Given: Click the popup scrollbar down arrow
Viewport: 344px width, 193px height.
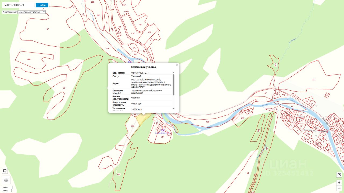Looking at the screenshot, I should click(173, 109).
